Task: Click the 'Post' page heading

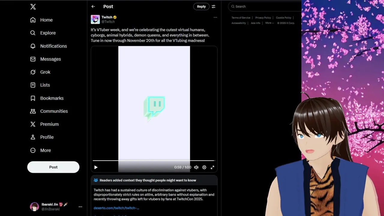Action: tap(108, 7)
